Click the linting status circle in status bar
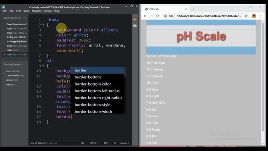The image size is (268, 151). click(115, 143)
